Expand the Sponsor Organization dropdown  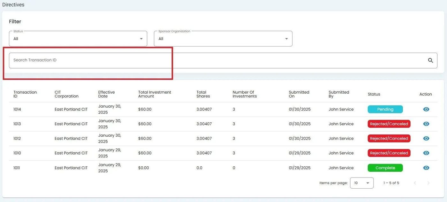[x=223, y=39]
